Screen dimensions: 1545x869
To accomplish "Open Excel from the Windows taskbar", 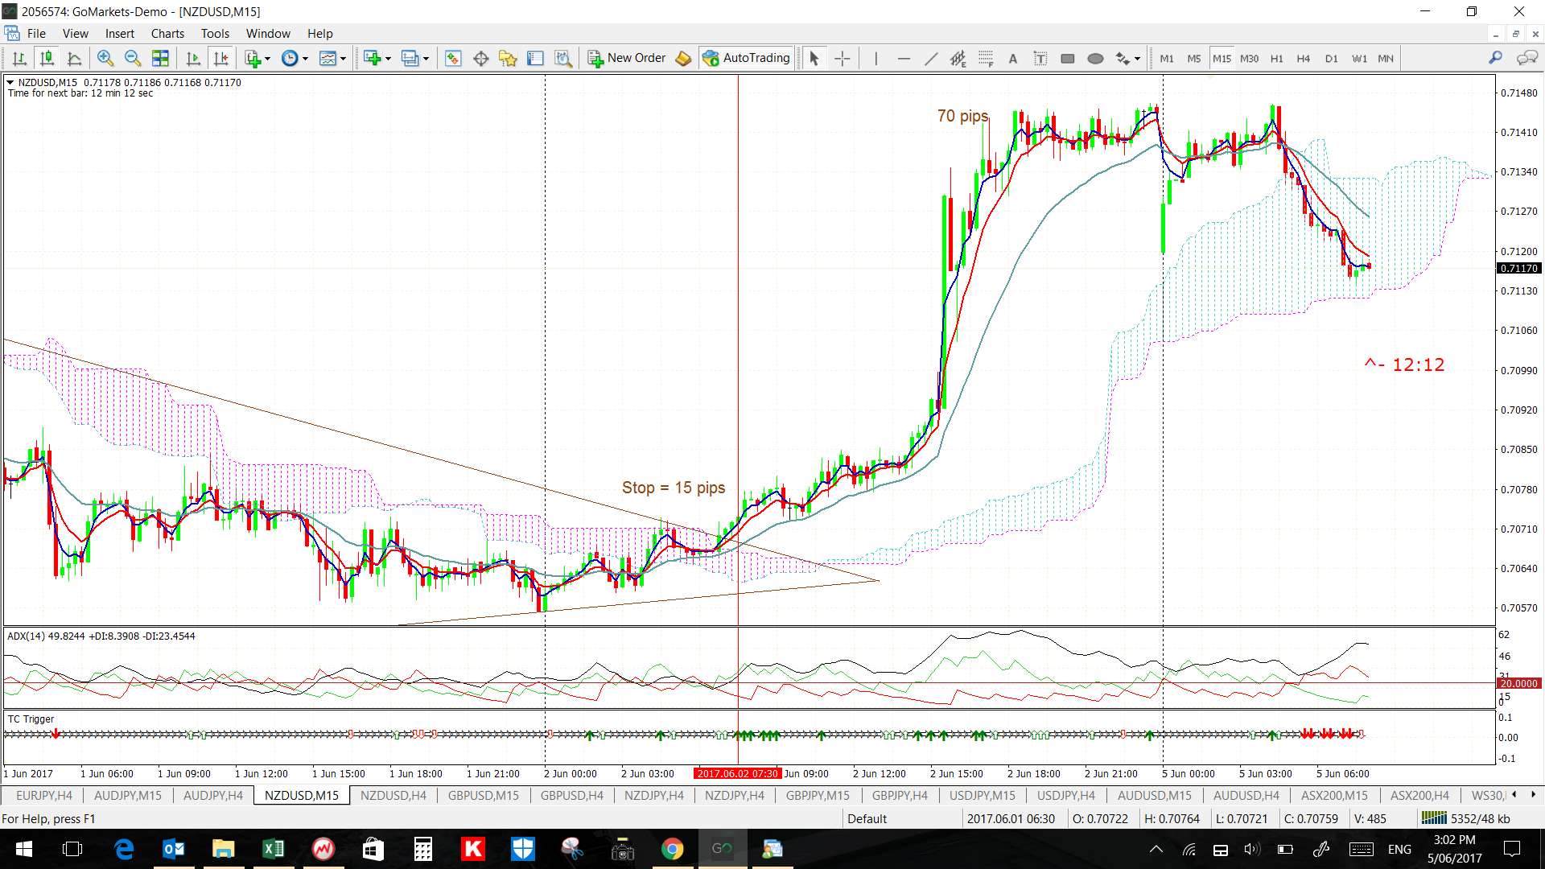I will pos(273,849).
